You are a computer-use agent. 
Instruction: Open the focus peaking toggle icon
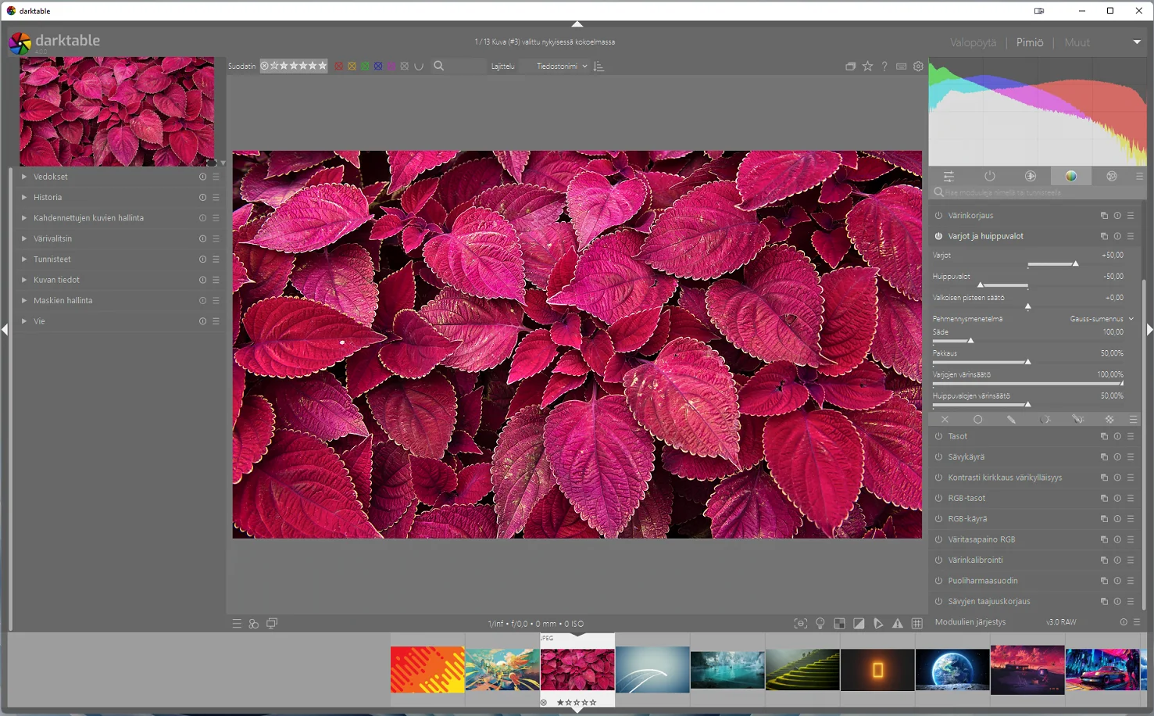coord(800,624)
